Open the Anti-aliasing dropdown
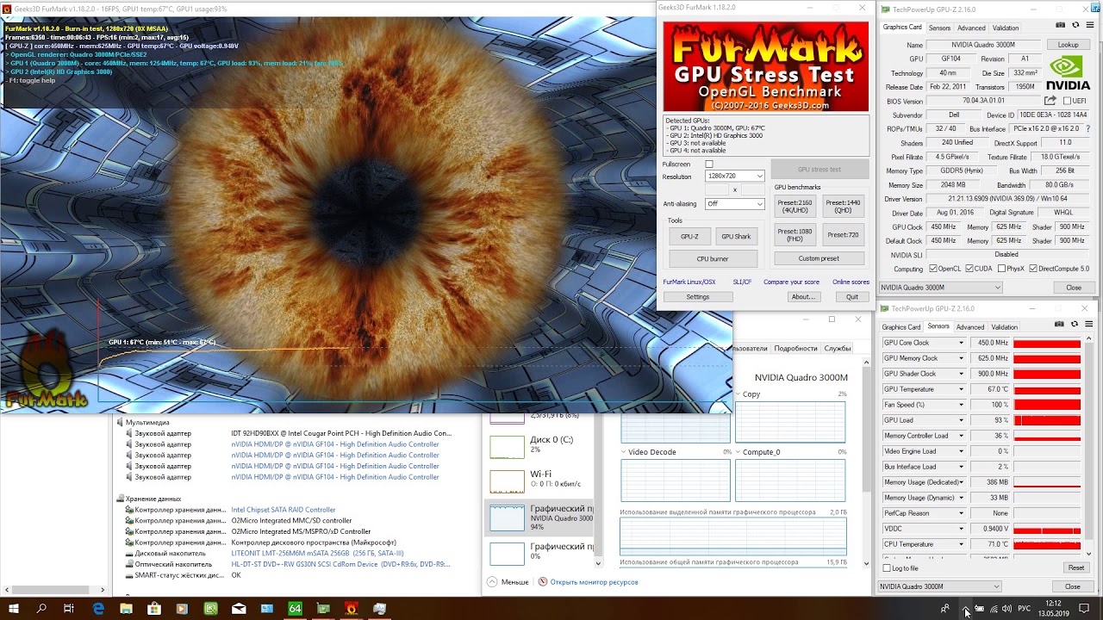This screenshot has width=1103, height=620. [x=735, y=204]
